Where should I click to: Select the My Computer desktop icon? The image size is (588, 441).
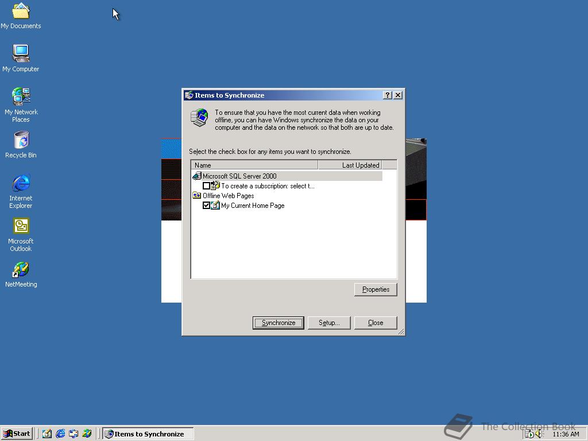click(x=21, y=58)
